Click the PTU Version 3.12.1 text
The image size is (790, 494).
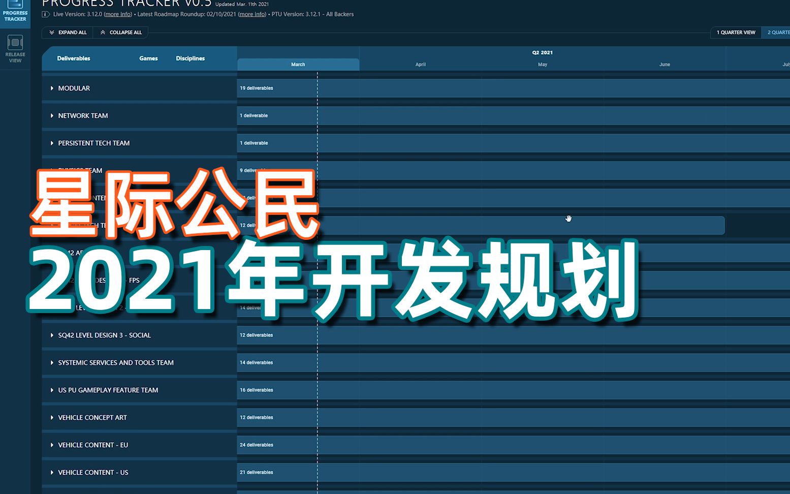click(x=312, y=14)
